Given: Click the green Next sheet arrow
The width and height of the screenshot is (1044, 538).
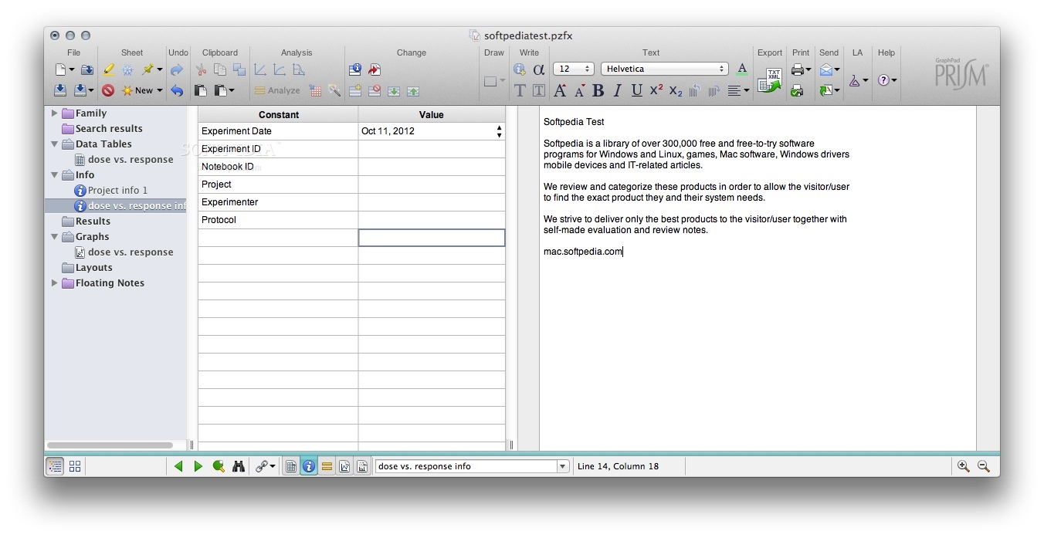Looking at the screenshot, I should tap(198, 466).
